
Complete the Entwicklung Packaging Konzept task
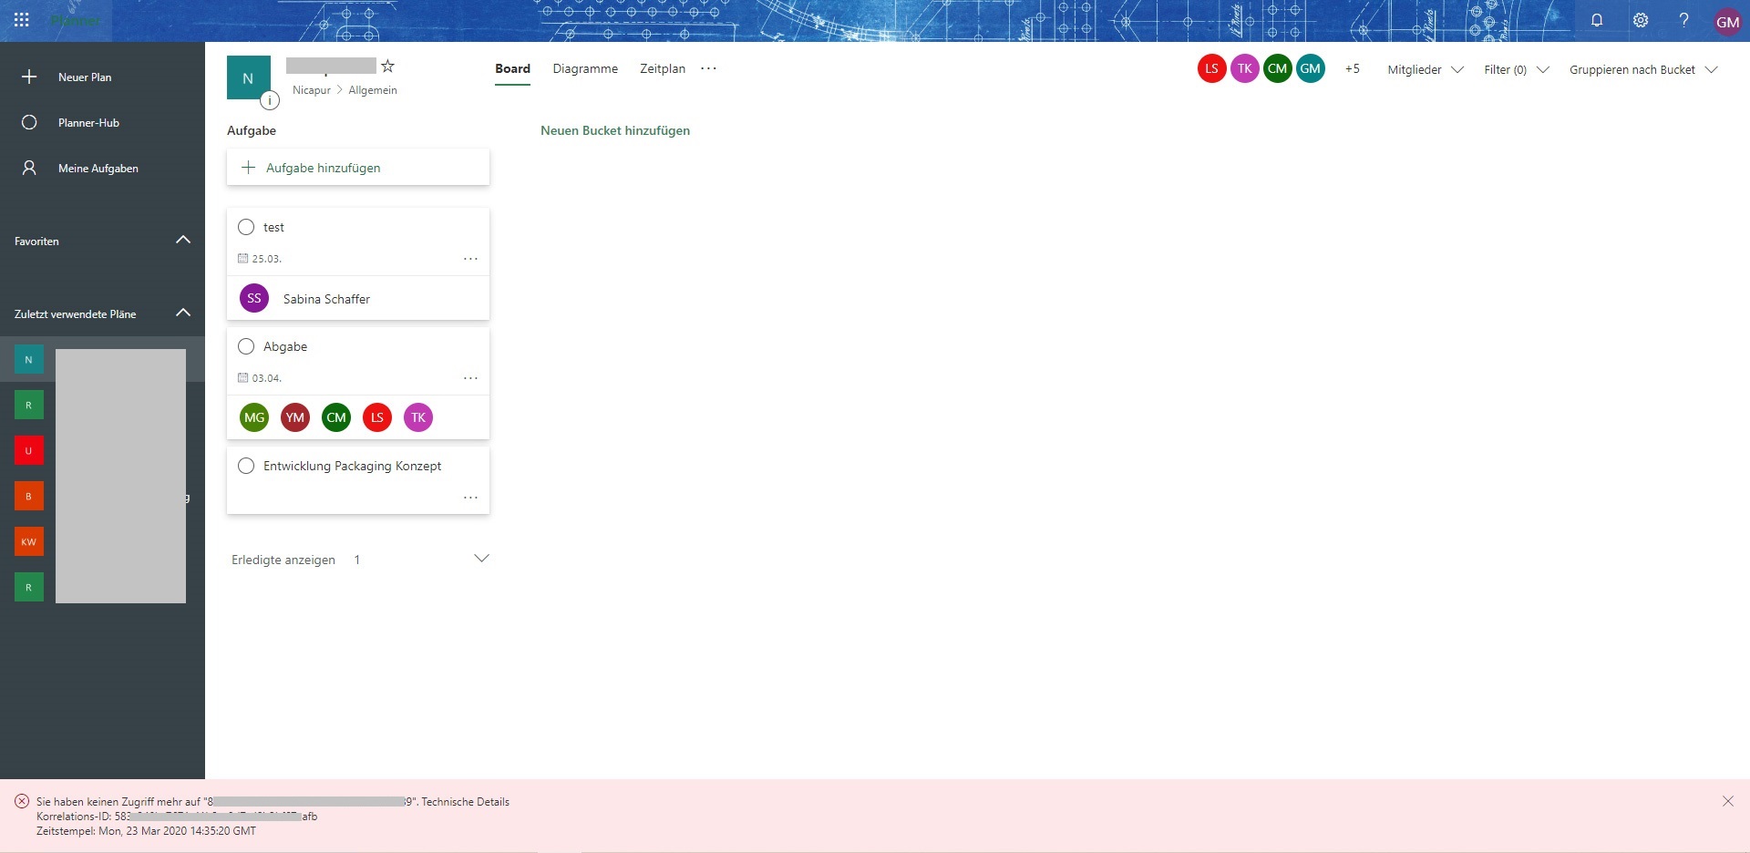point(246,466)
